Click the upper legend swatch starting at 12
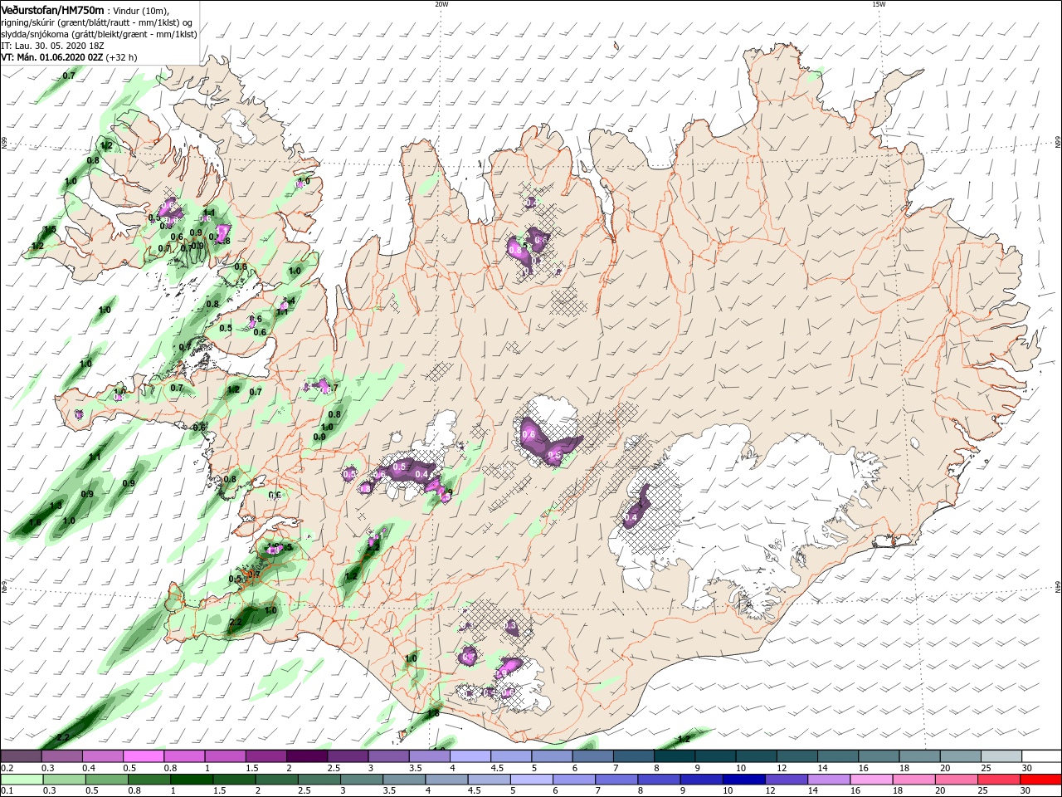Image resolution: width=1062 pixels, height=797 pixels. (796, 756)
